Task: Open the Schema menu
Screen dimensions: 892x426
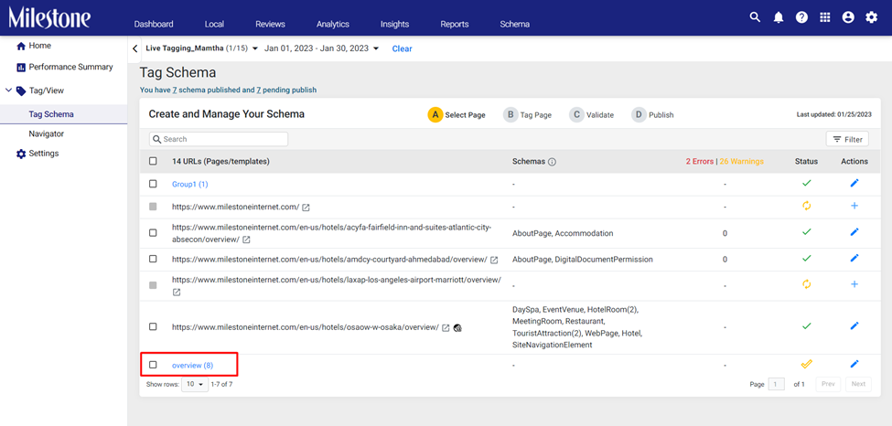Action: coord(515,24)
